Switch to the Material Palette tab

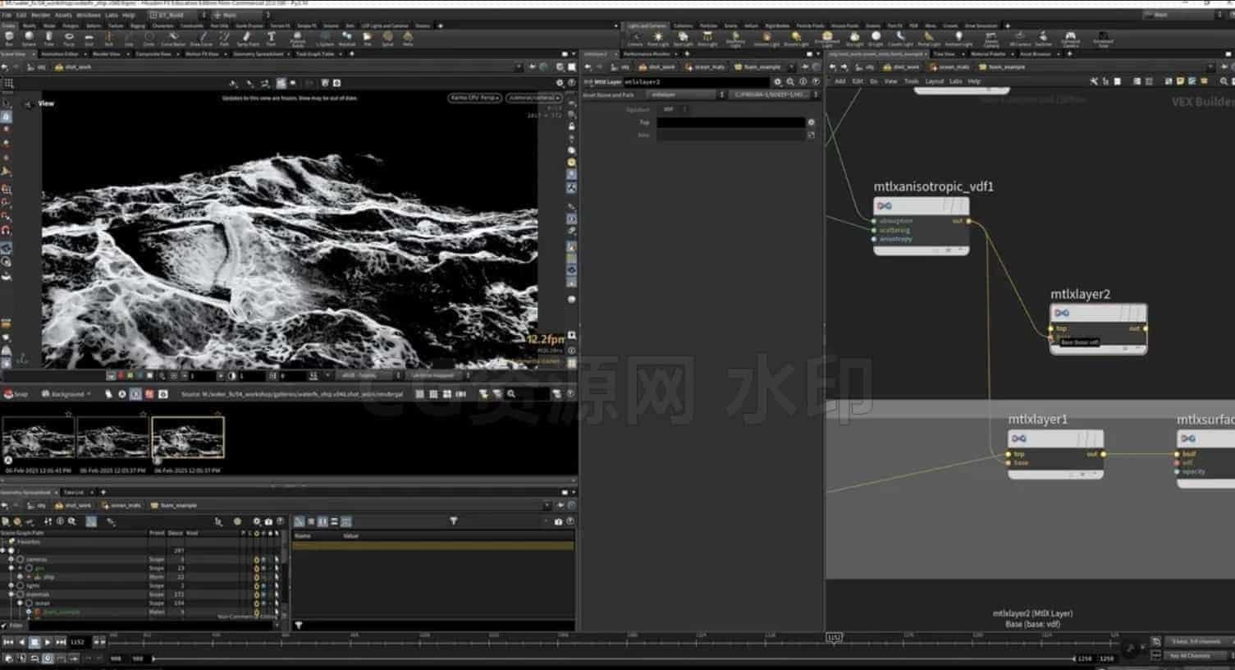click(988, 54)
